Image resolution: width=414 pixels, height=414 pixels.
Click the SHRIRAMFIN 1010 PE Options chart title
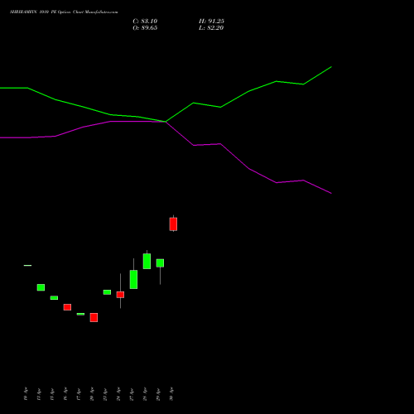(x=64, y=12)
